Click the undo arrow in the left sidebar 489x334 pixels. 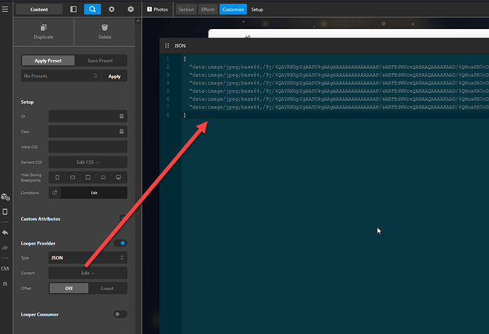pos(5,233)
